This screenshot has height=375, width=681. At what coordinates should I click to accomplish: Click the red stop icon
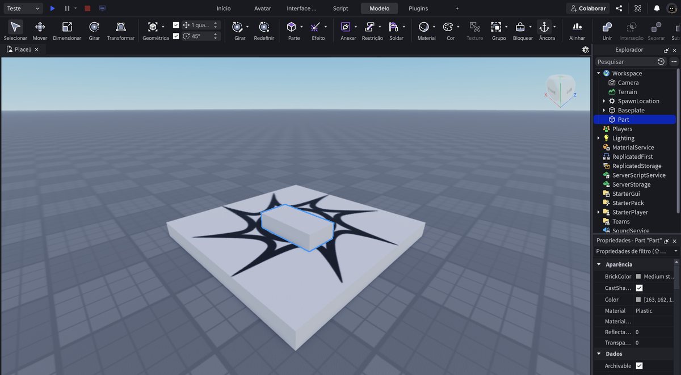click(x=87, y=9)
